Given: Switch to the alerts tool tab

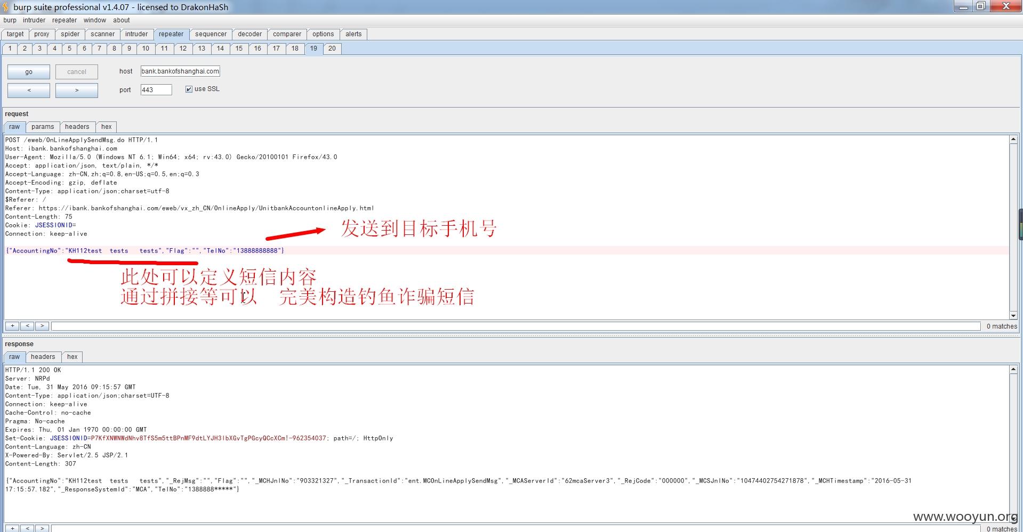Looking at the screenshot, I should coord(353,34).
